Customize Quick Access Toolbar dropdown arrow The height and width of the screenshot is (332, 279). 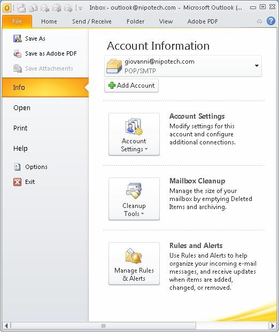[81, 9]
